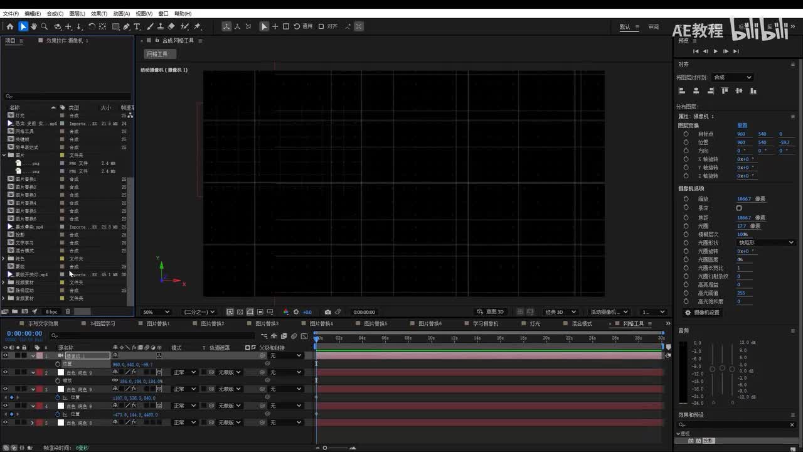Screen dimensions: 803x452
Task: Align layers to the left edge
Action: coord(683,90)
